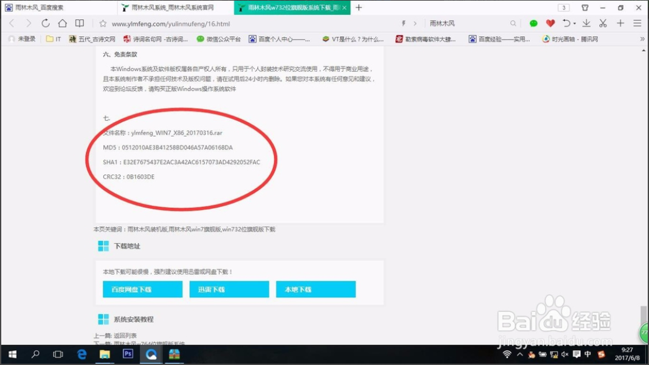Click the plus icon beside scissors
Image resolution: width=649 pixels, height=365 pixels.
[x=620, y=24]
